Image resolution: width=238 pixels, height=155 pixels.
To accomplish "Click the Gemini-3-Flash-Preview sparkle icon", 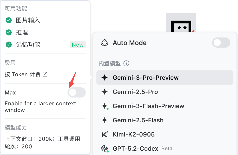I will [x=105, y=106].
